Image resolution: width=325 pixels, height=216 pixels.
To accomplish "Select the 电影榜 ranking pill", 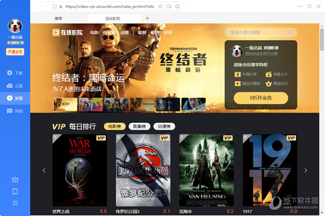I will click(x=115, y=126).
